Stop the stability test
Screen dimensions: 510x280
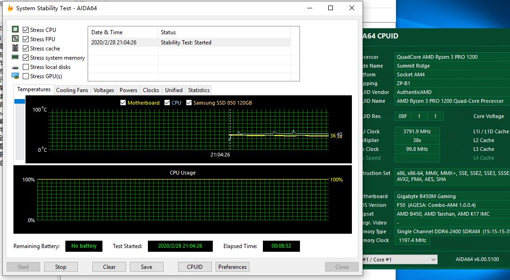(x=61, y=267)
